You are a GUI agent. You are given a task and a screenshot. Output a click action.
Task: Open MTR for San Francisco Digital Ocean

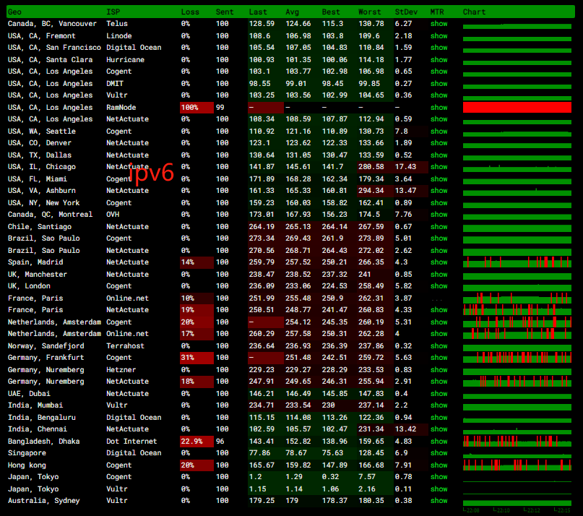[439, 48]
